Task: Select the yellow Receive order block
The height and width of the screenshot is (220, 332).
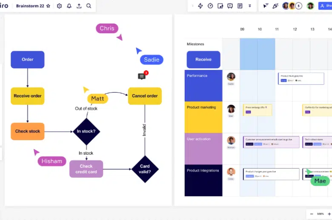Action: coord(28,96)
